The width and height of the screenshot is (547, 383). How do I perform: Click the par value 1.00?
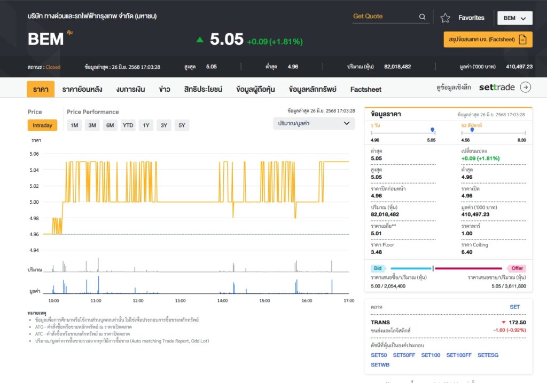tap(467, 233)
